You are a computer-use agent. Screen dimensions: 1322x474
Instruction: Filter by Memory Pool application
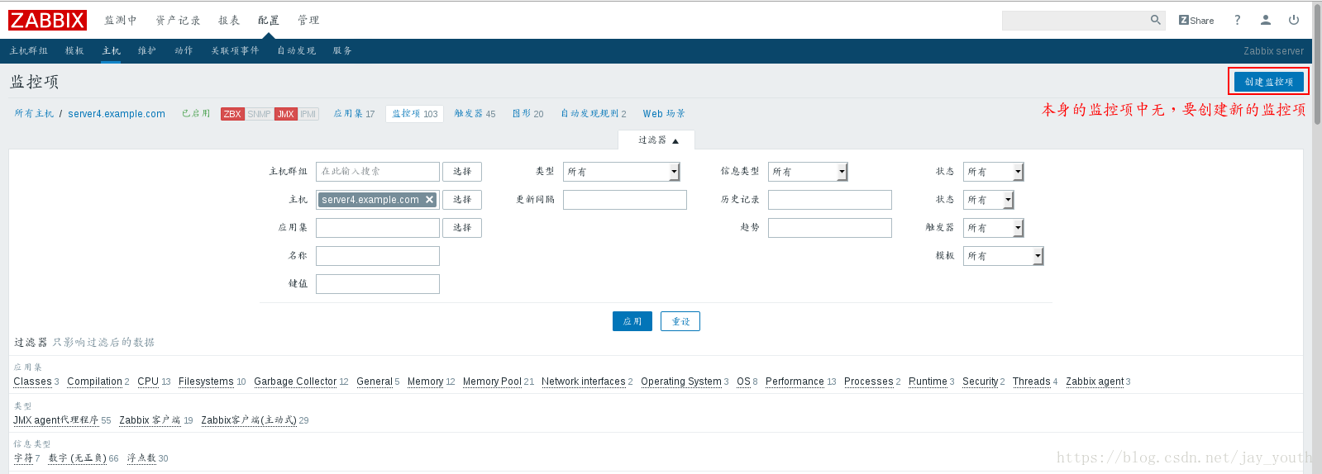[492, 382]
